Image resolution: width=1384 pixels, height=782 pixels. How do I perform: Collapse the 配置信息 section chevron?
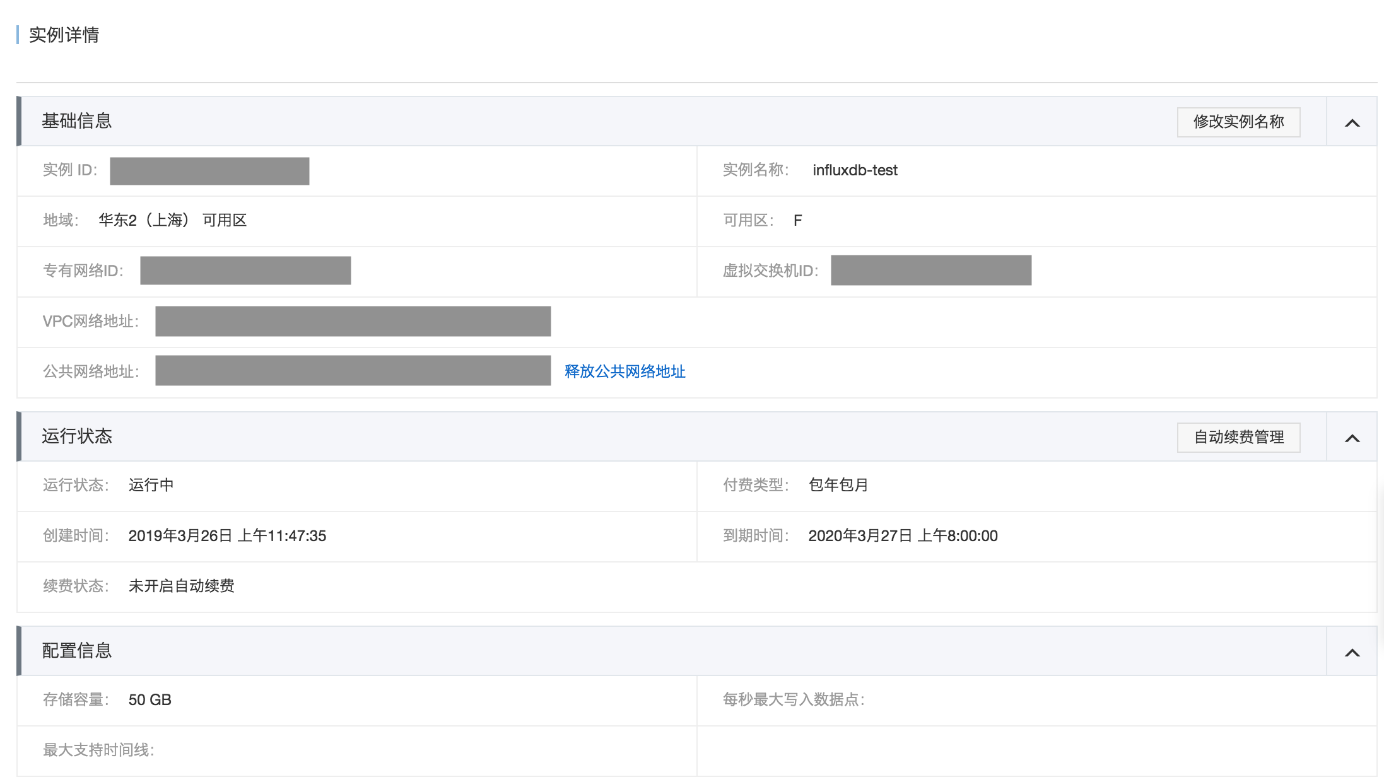point(1352,652)
